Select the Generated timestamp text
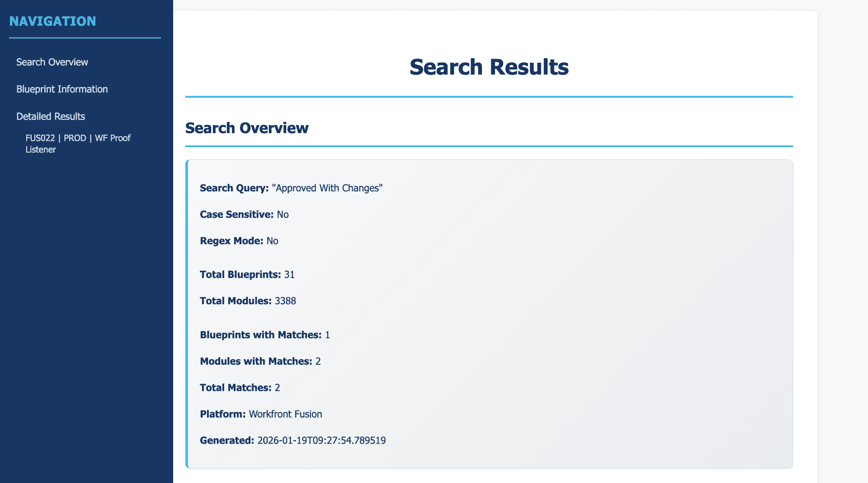 (x=321, y=440)
